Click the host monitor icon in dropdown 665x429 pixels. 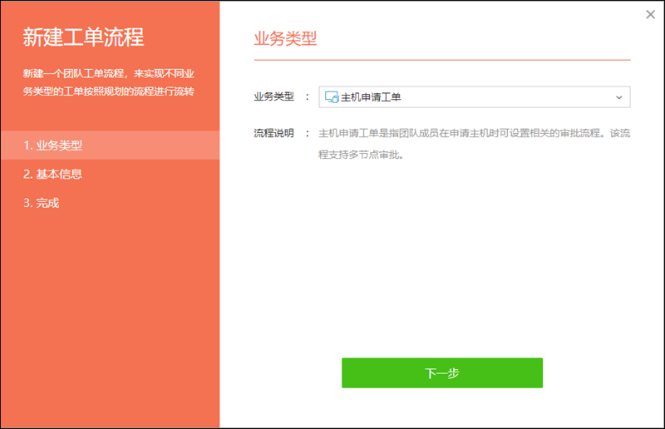tap(331, 97)
